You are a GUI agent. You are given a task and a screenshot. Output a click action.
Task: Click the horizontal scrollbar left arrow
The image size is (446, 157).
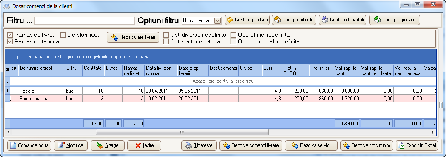[8, 132]
